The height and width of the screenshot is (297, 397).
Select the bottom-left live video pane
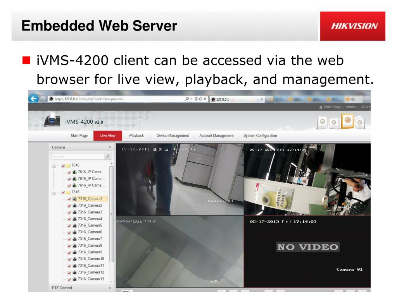click(180, 251)
